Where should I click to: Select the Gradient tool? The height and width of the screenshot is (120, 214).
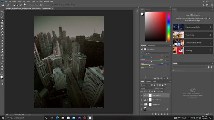click(x=2, y=46)
